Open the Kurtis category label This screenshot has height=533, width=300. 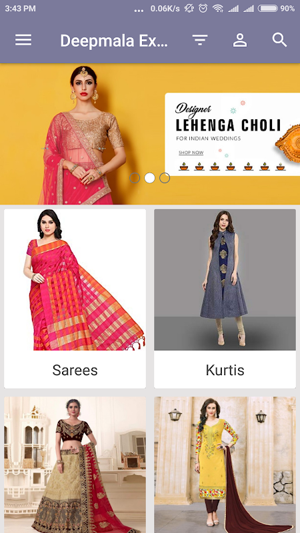225,370
